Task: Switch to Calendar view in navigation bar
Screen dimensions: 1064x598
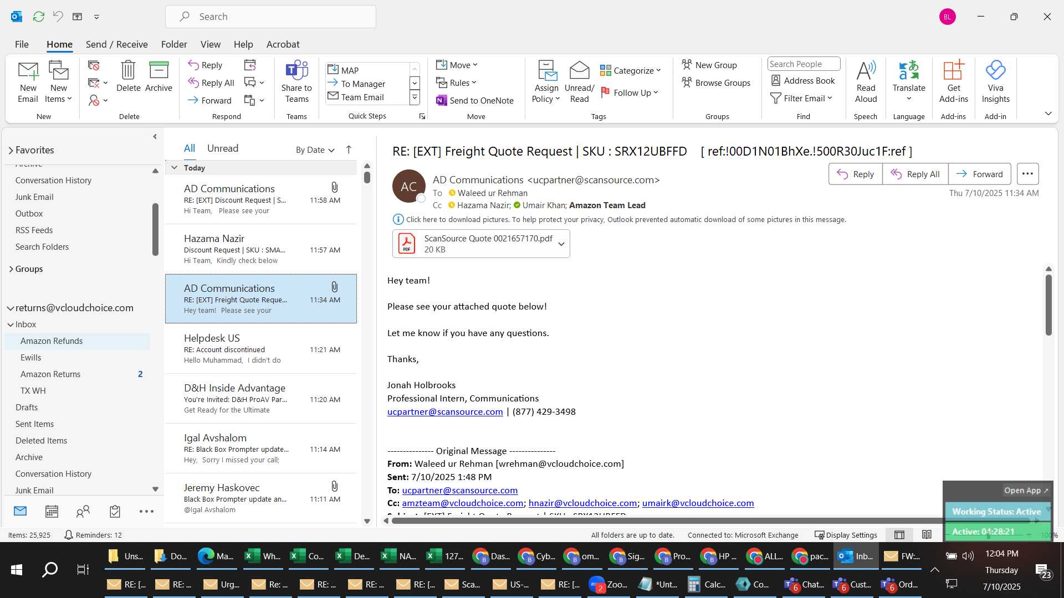Action: pyautogui.click(x=52, y=511)
